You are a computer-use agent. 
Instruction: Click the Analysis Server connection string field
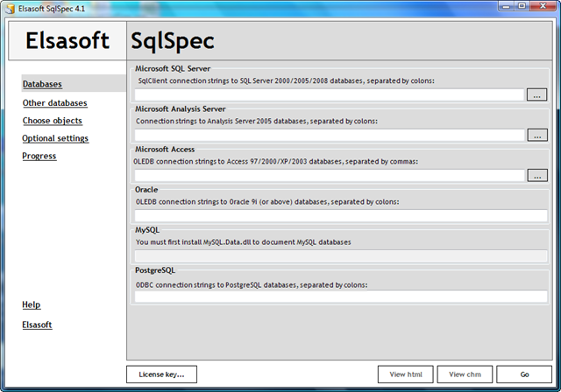pyautogui.click(x=330, y=136)
